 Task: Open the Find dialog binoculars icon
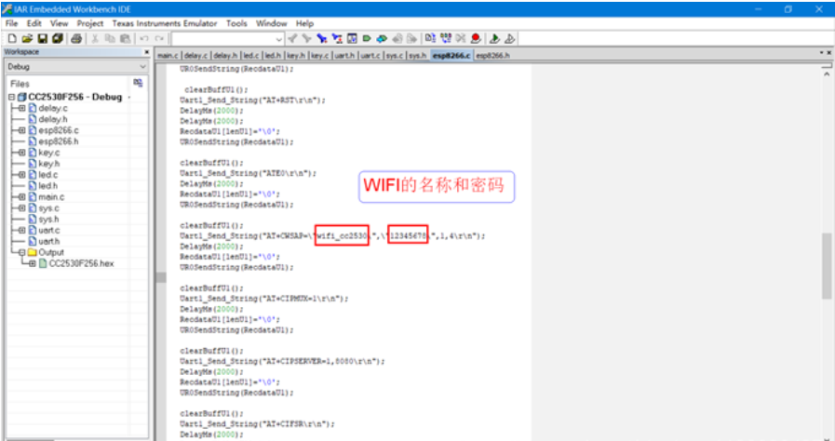pos(322,38)
